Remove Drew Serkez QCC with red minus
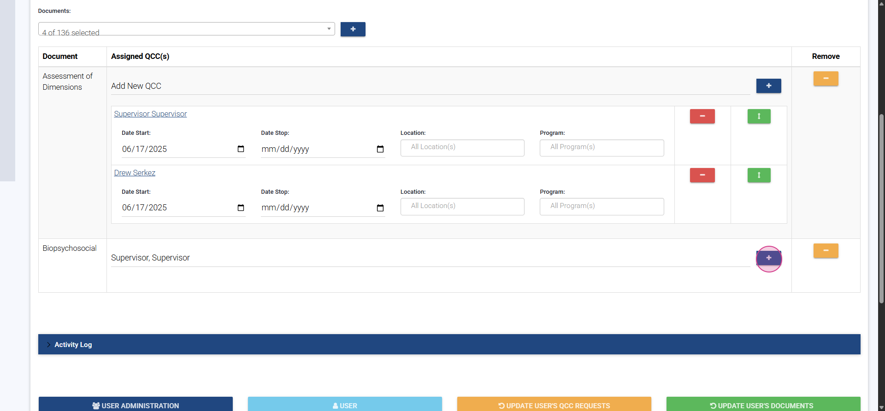The image size is (885, 411). 702,175
